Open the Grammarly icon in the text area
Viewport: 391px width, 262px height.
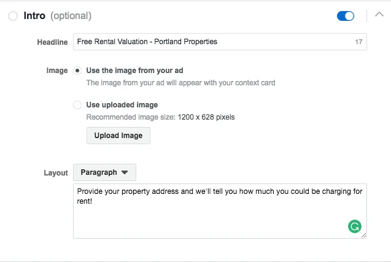(x=355, y=226)
